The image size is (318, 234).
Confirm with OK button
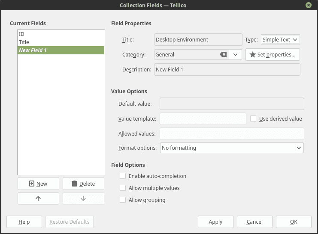[x=294, y=222]
